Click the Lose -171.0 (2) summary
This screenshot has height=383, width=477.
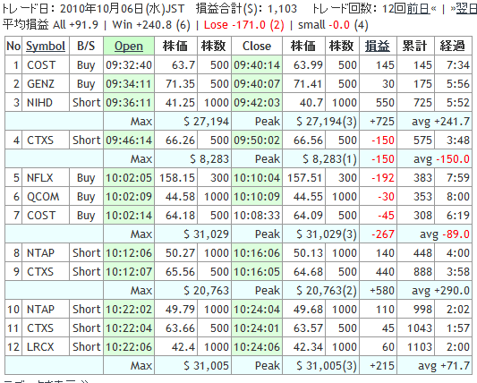[x=244, y=25]
